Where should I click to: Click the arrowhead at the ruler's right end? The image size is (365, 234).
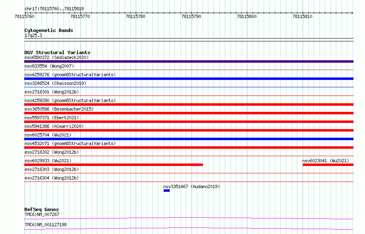[x=352, y=13]
